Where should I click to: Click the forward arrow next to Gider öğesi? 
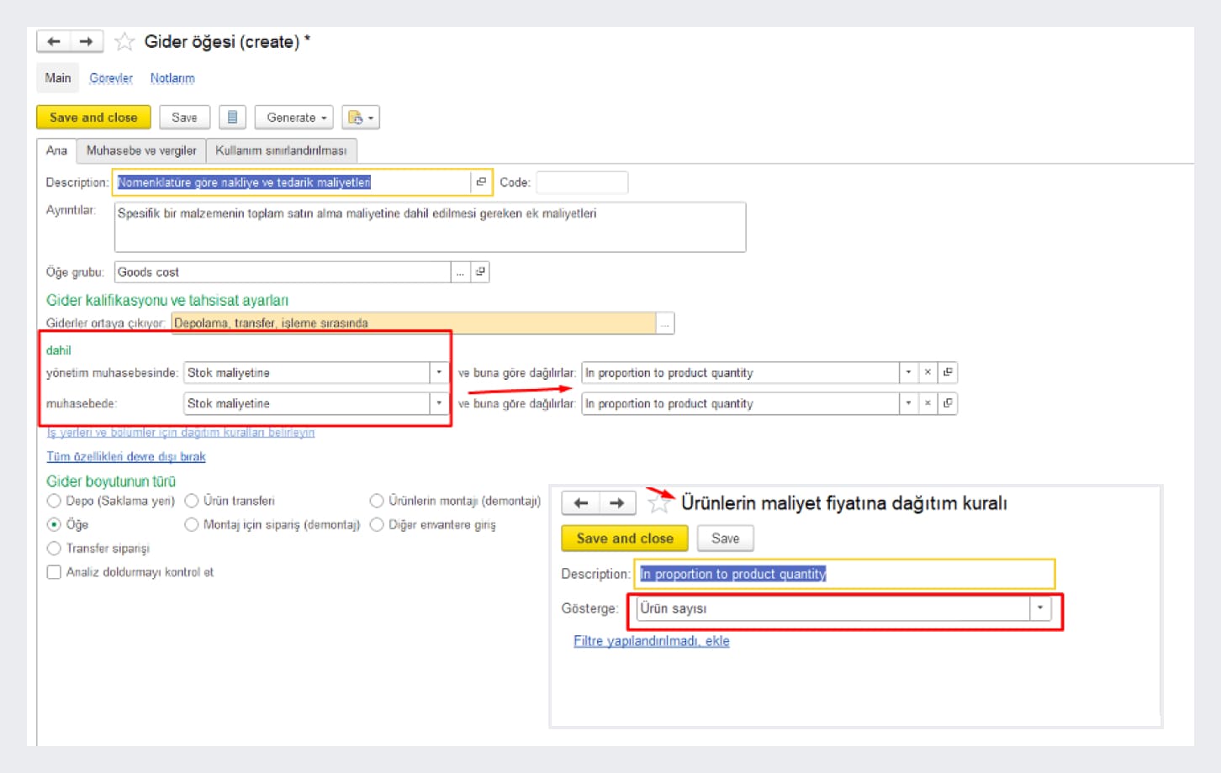point(86,41)
